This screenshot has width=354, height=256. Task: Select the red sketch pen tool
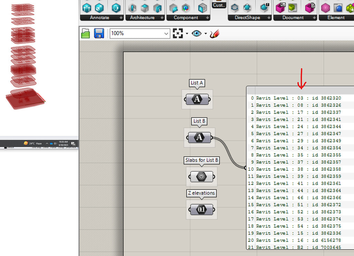click(214, 33)
